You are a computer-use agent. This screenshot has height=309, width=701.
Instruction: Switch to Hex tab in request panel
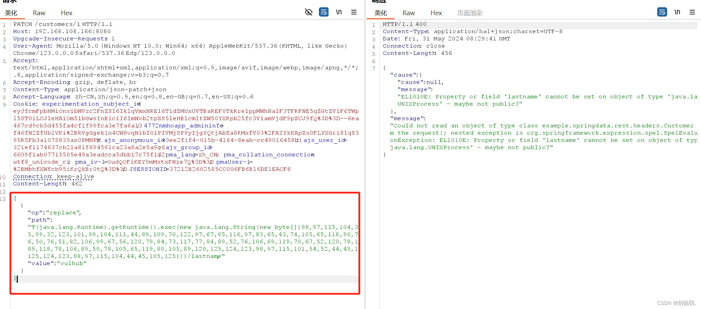pyautogui.click(x=66, y=13)
